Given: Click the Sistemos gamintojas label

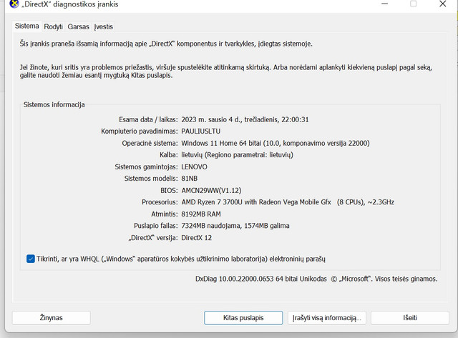Looking at the screenshot, I should point(146,166).
